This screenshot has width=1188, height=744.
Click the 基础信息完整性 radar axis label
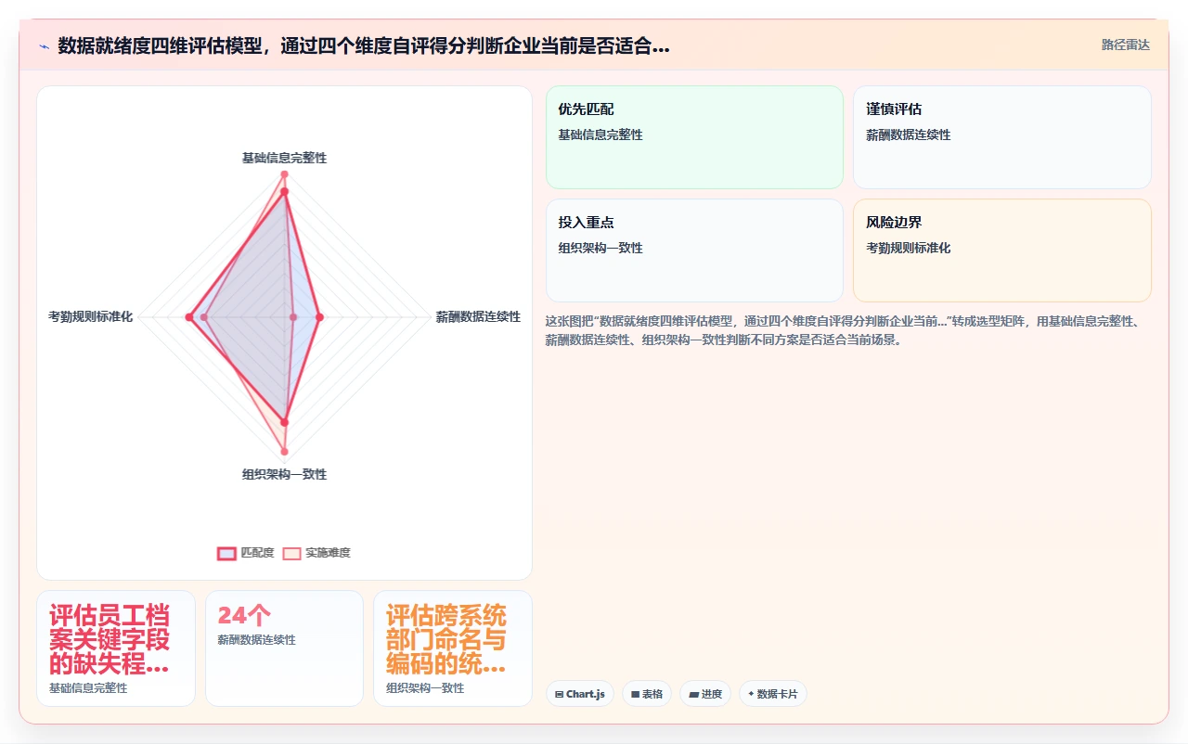(284, 158)
